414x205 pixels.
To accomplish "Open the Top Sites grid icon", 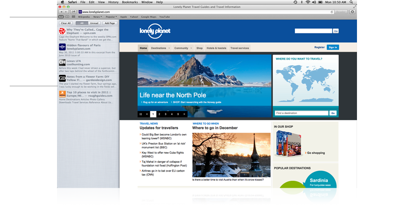I will pos(74,17).
